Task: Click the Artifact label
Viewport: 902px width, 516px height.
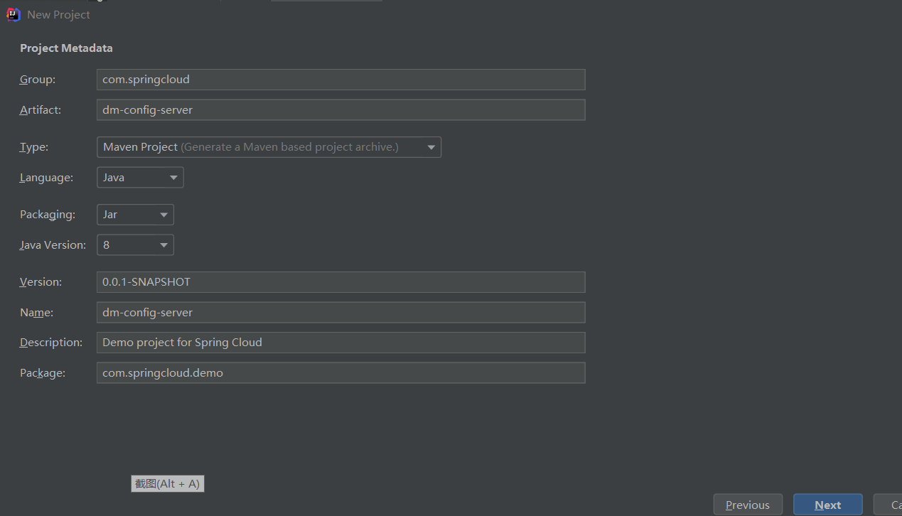Action: click(x=41, y=110)
